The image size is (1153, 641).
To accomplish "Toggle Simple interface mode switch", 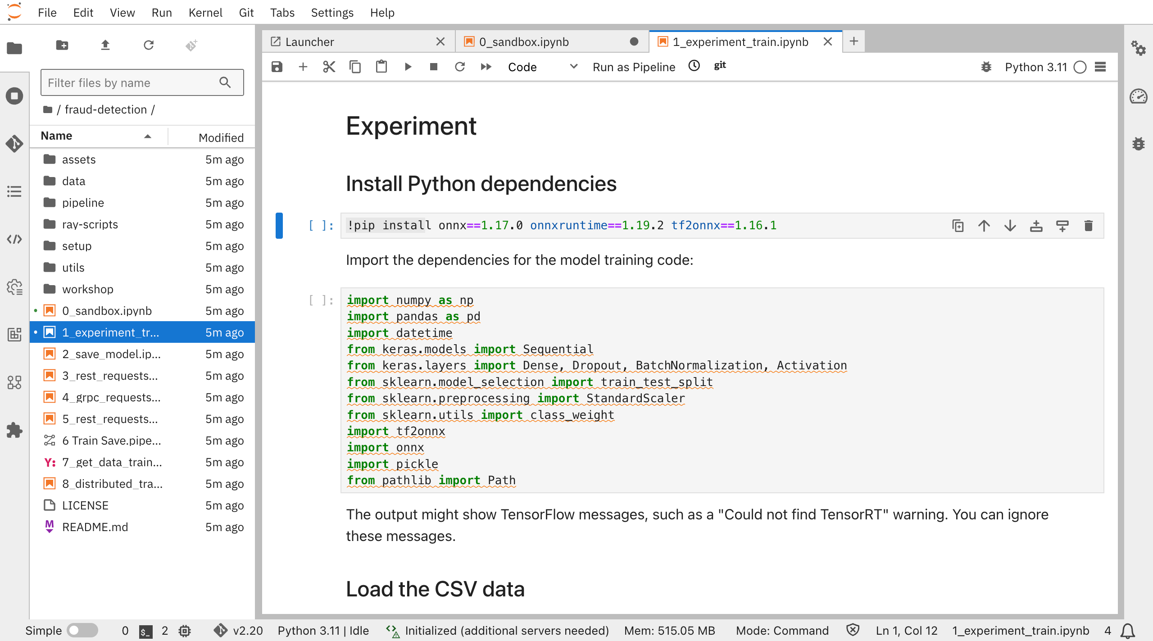I will click(x=82, y=630).
